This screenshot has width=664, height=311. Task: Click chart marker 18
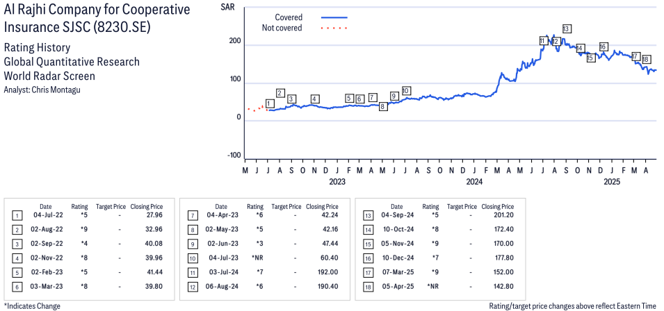click(646, 59)
